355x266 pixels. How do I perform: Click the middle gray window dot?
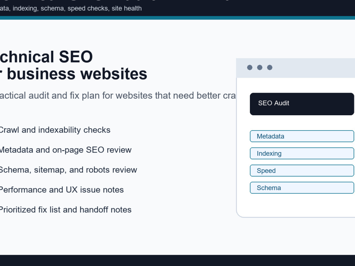click(x=260, y=67)
